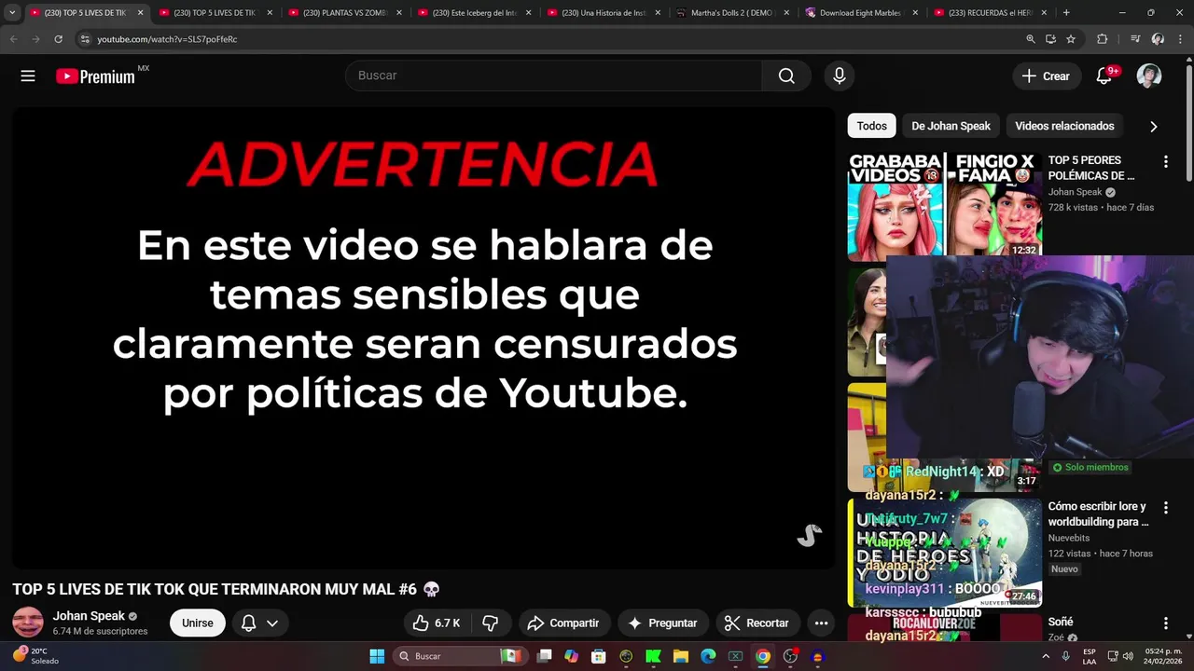Open ESP LAA language switcher

point(1090,656)
